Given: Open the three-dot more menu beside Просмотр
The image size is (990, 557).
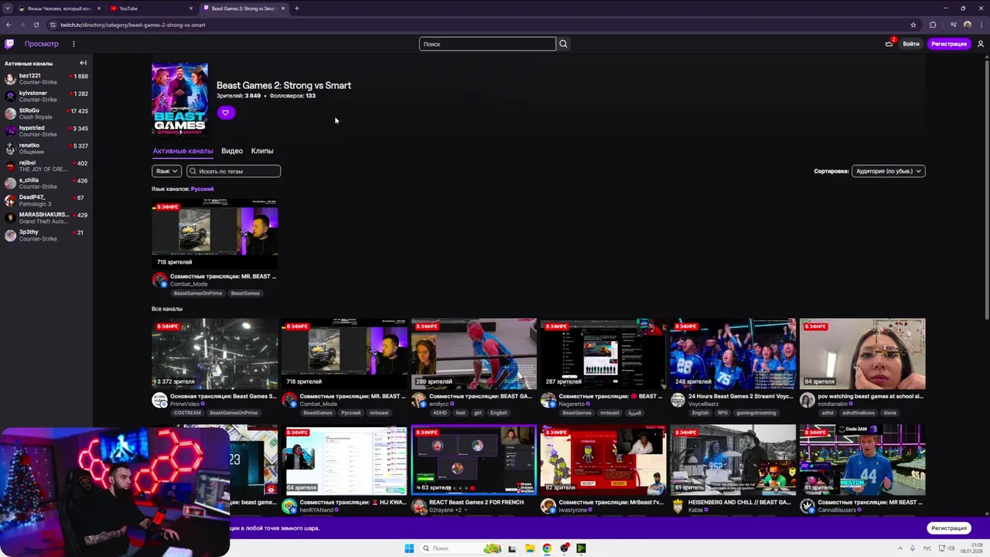Looking at the screenshot, I should click(x=73, y=44).
